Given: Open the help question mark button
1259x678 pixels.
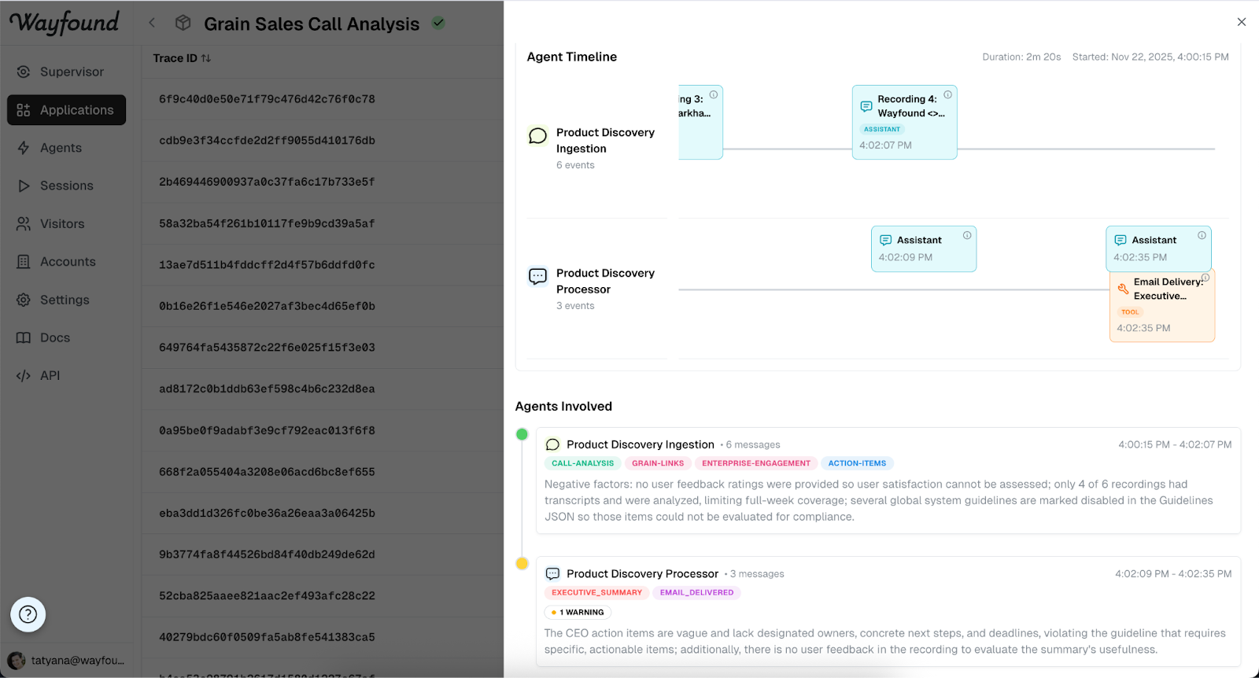Looking at the screenshot, I should [28, 614].
